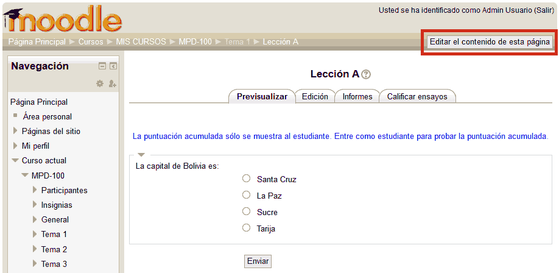This screenshot has height=273, width=559.
Task: Expand Páginas del sitio tree node
Action: [x=15, y=131]
